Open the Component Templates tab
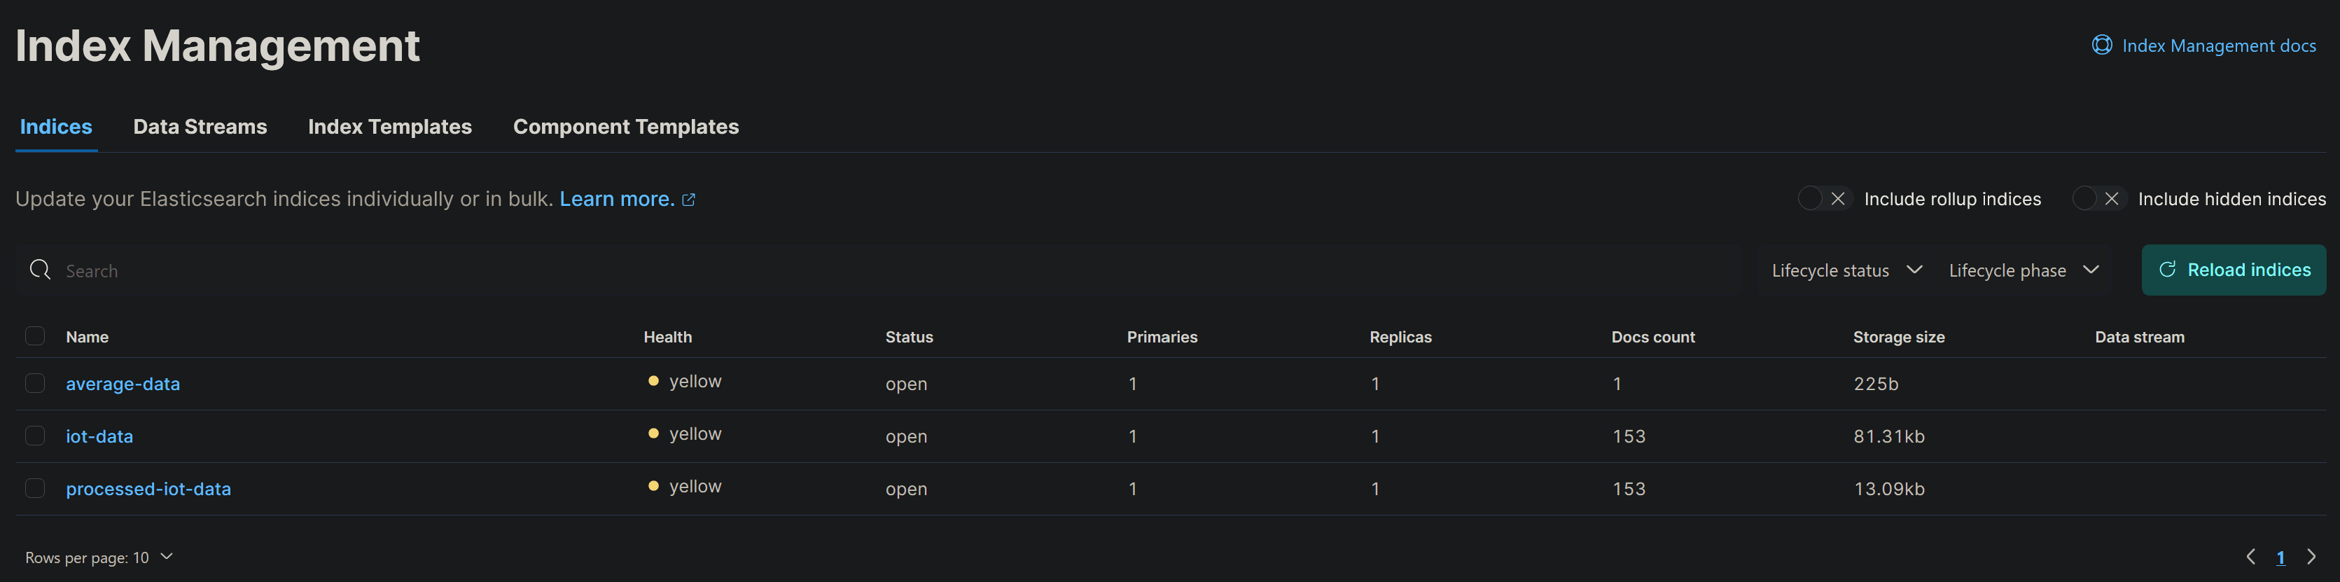 point(625,126)
